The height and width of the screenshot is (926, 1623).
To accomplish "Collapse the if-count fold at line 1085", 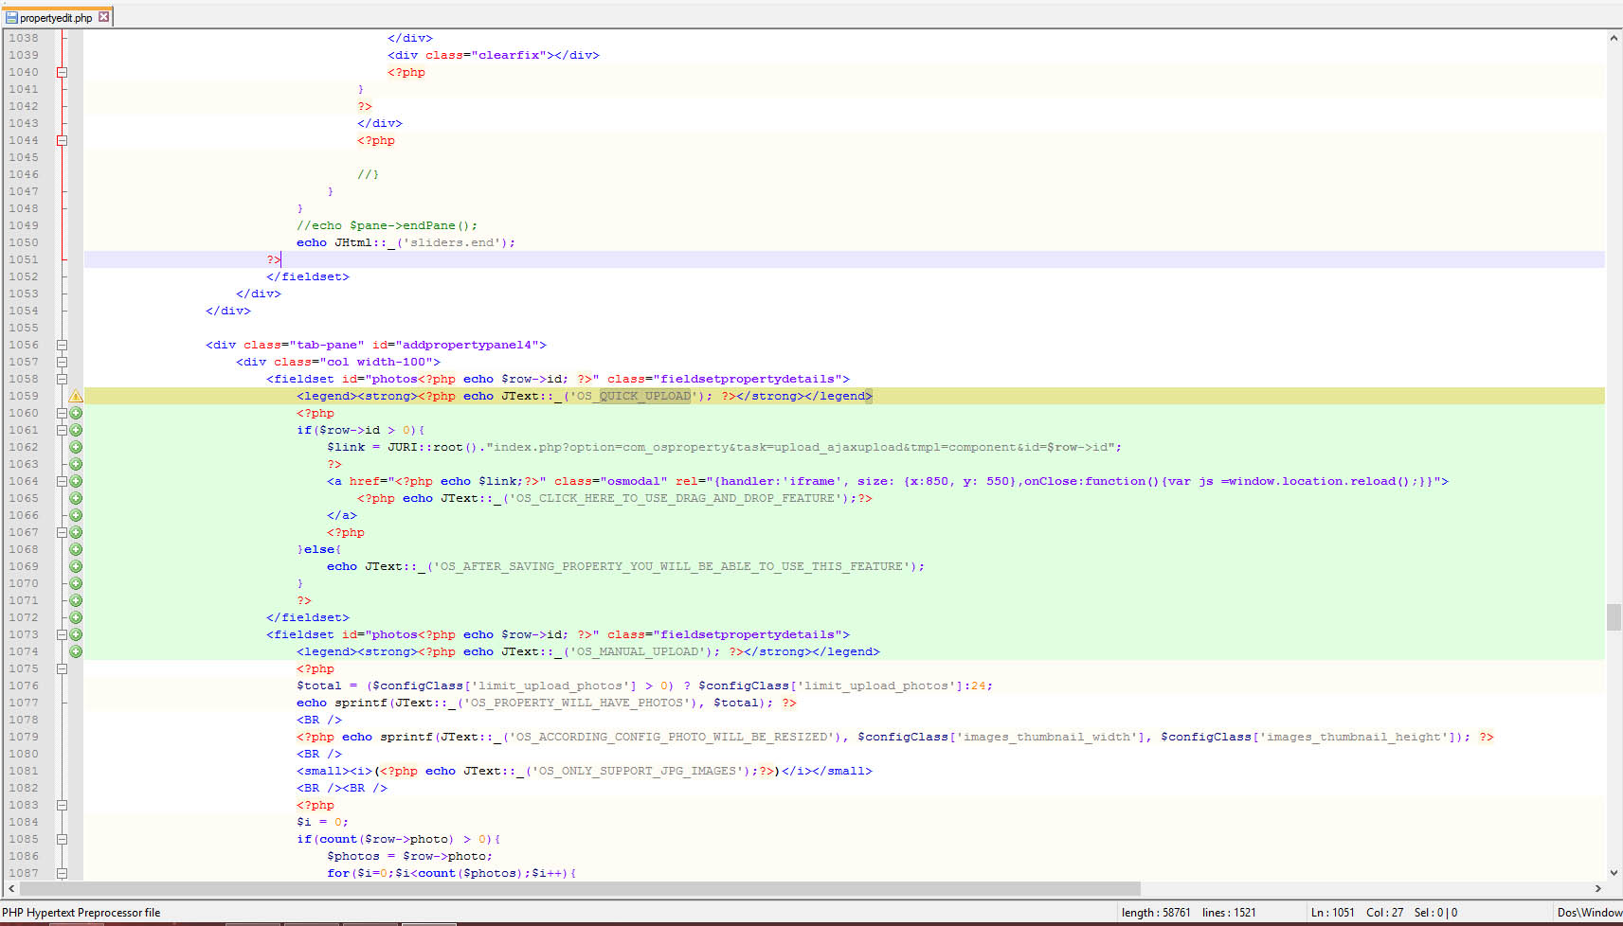I will (x=62, y=839).
